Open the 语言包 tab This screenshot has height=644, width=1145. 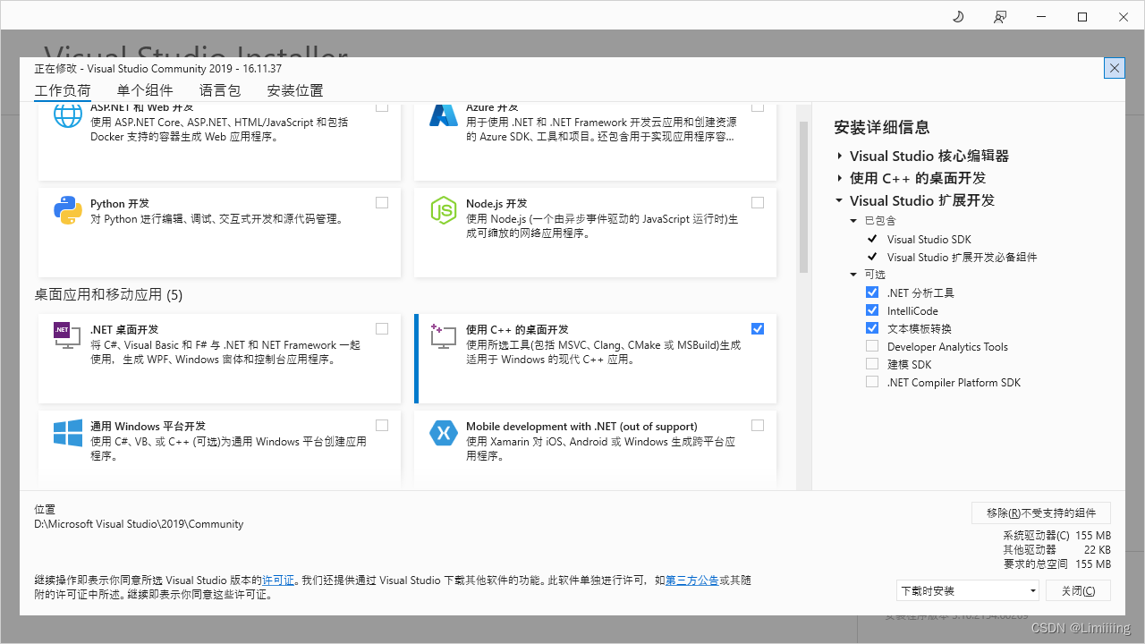pos(219,90)
